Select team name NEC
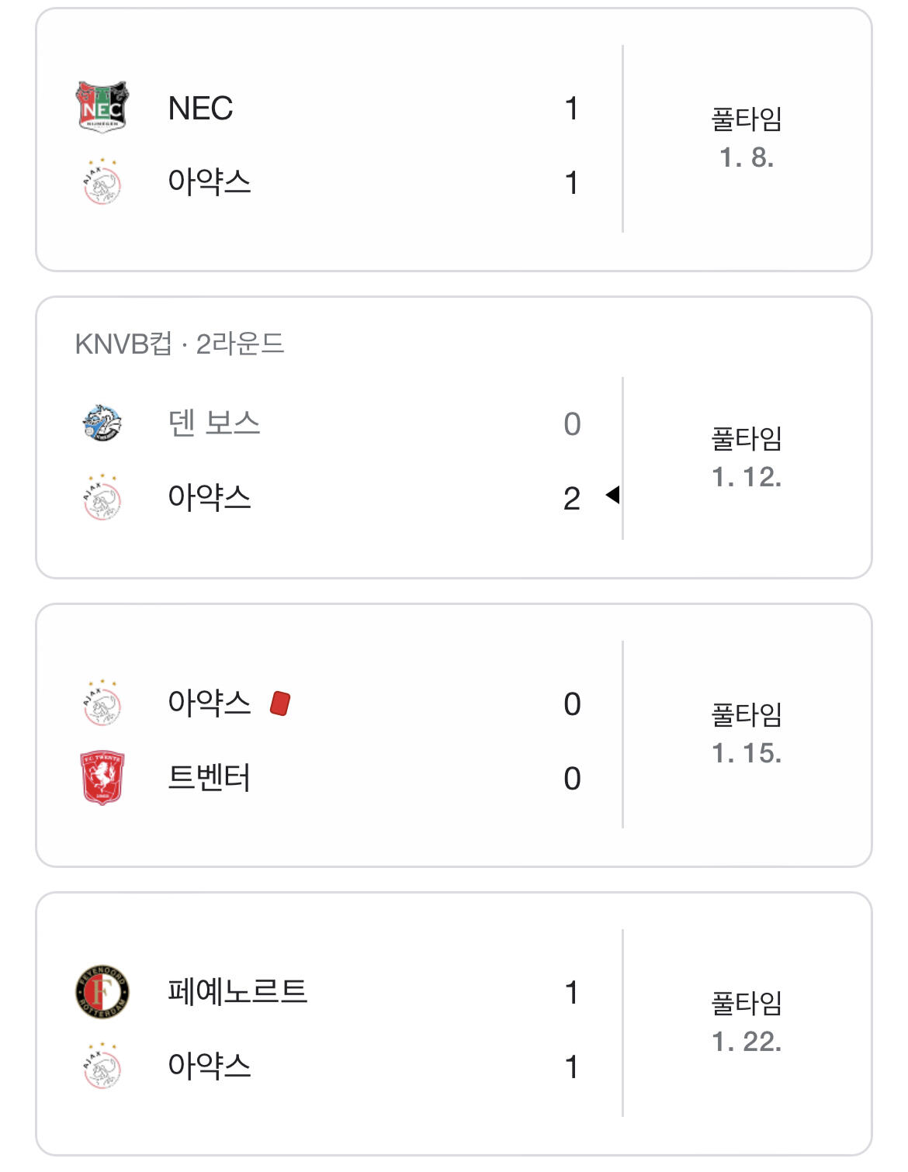Image resolution: width=908 pixels, height=1172 pixels. click(200, 108)
